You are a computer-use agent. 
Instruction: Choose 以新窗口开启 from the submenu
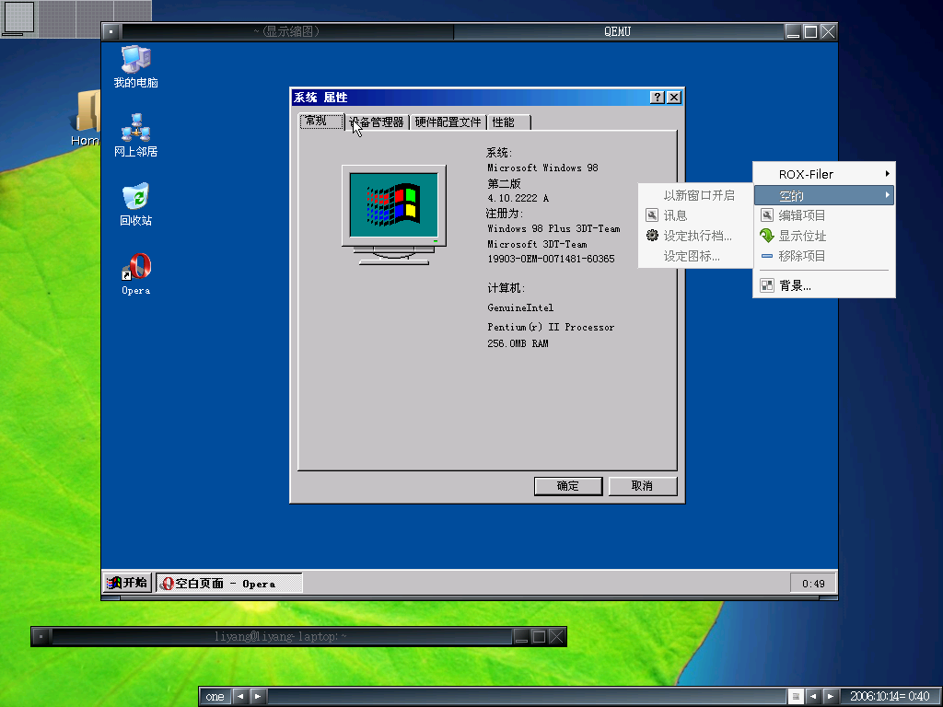pos(695,195)
